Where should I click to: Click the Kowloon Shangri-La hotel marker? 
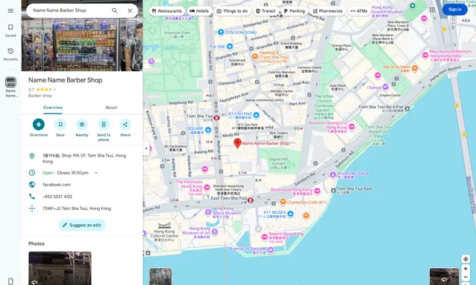tap(352, 127)
